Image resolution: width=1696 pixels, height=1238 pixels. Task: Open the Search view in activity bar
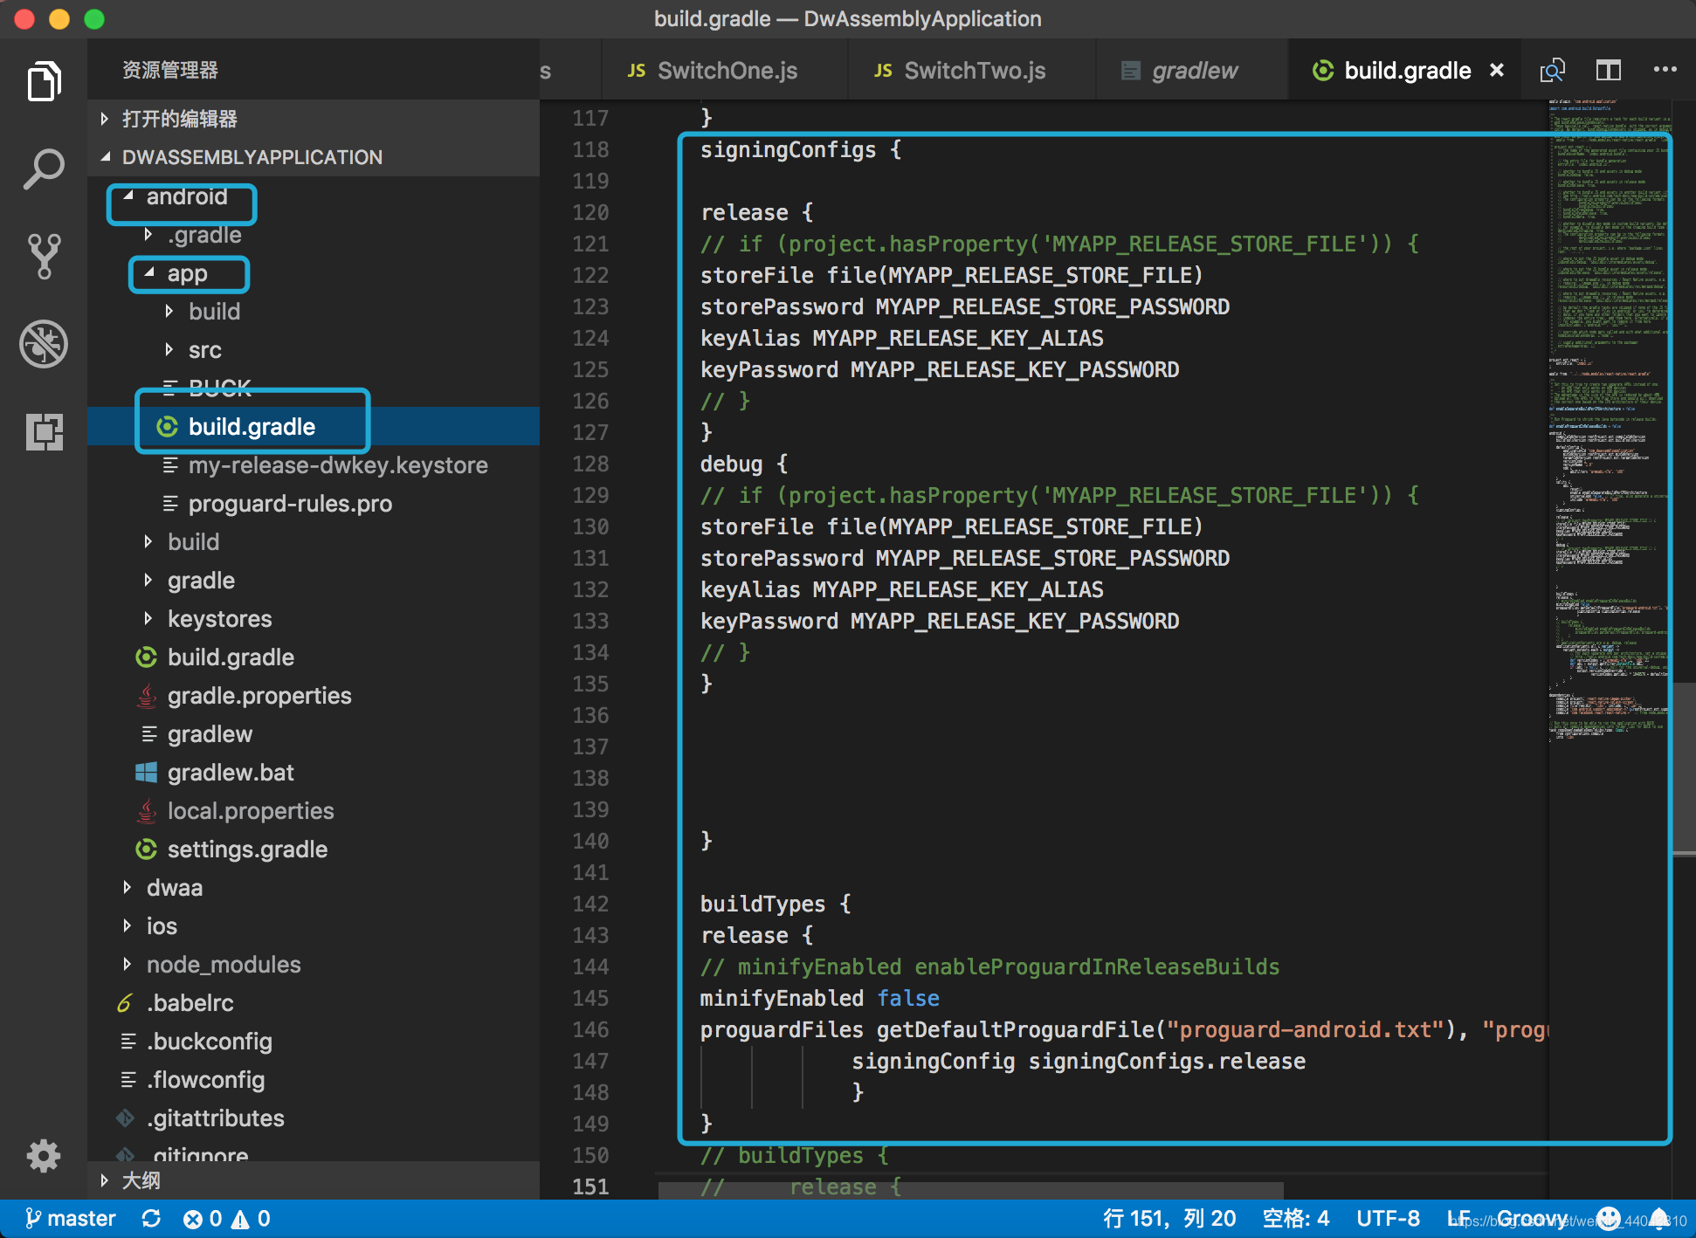44,169
